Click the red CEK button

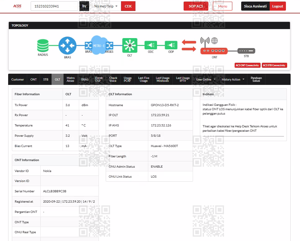(128, 6)
